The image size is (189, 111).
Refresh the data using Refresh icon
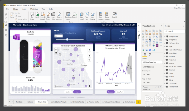[75, 14]
